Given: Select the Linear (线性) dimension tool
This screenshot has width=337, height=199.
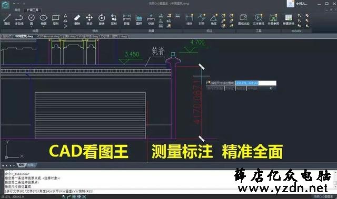Looking at the screenshot, I should click(x=189, y=19).
